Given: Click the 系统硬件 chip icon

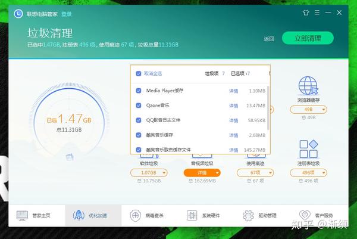Looking at the screenshot, I should [192, 215].
